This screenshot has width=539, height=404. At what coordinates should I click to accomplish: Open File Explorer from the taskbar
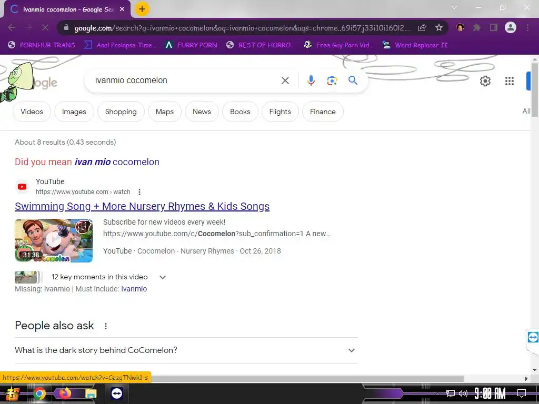pyautogui.click(x=91, y=393)
